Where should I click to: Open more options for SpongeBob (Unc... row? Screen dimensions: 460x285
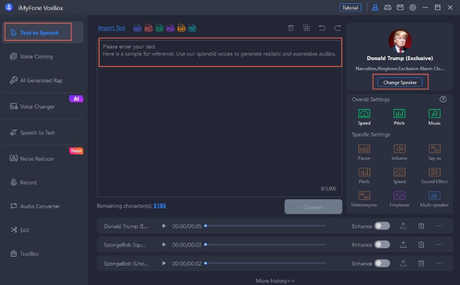point(439,263)
